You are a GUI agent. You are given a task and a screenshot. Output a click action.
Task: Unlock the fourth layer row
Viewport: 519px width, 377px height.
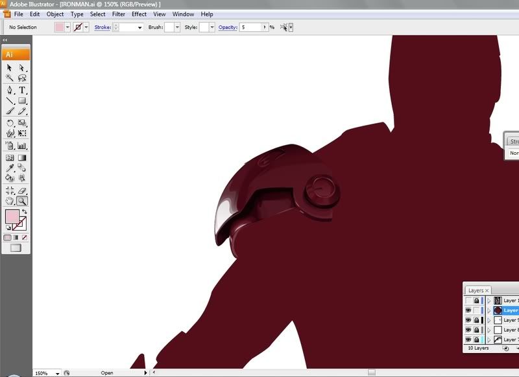pyautogui.click(x=476, y=330)
